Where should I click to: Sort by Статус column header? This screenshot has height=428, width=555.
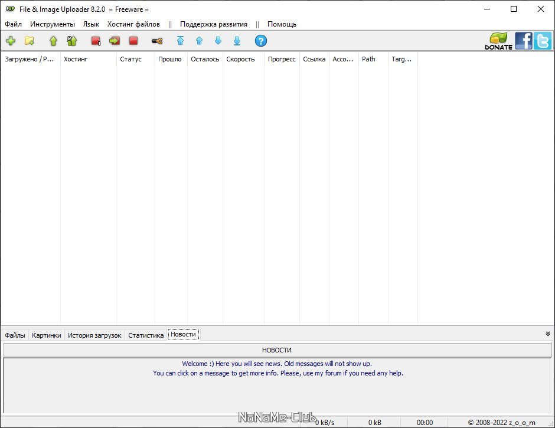pos(136,59)
